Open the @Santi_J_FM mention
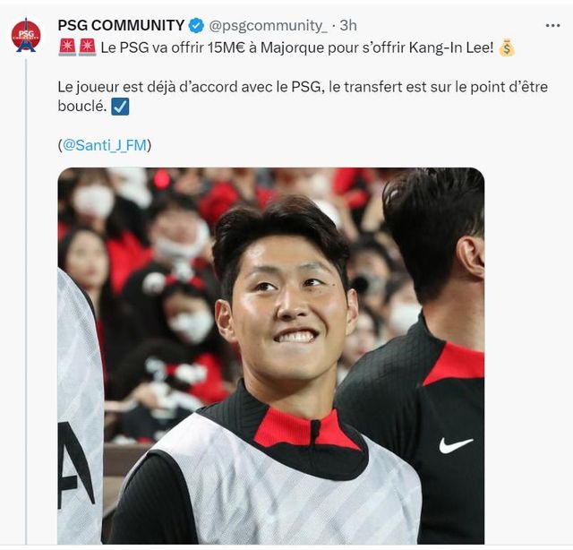 pos(105,145)
